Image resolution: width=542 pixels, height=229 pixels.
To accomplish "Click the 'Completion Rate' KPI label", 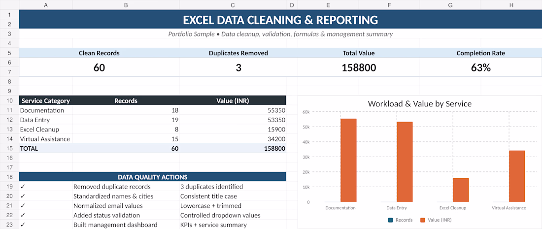I will point(481,53).
